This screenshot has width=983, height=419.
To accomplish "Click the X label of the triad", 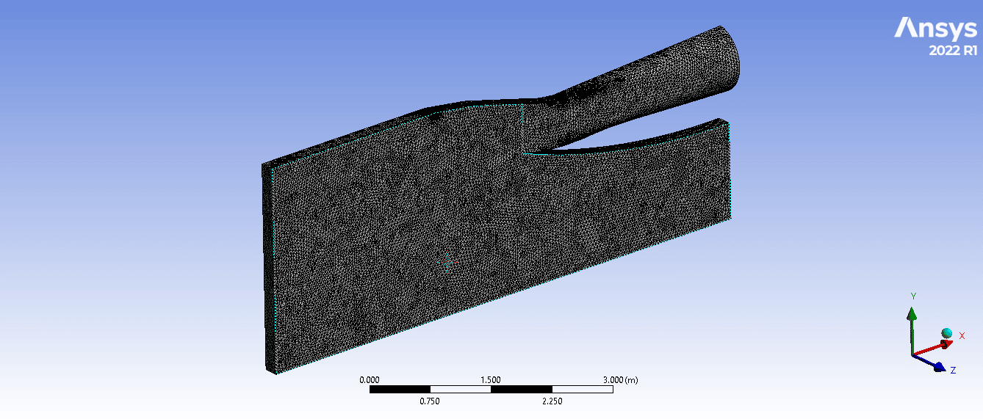I will pos(962,335).
